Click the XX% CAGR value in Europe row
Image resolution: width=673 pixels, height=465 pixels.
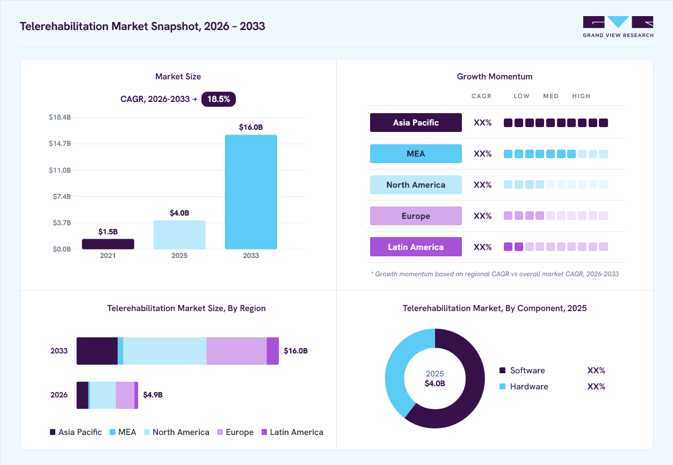tap(482, 216)
